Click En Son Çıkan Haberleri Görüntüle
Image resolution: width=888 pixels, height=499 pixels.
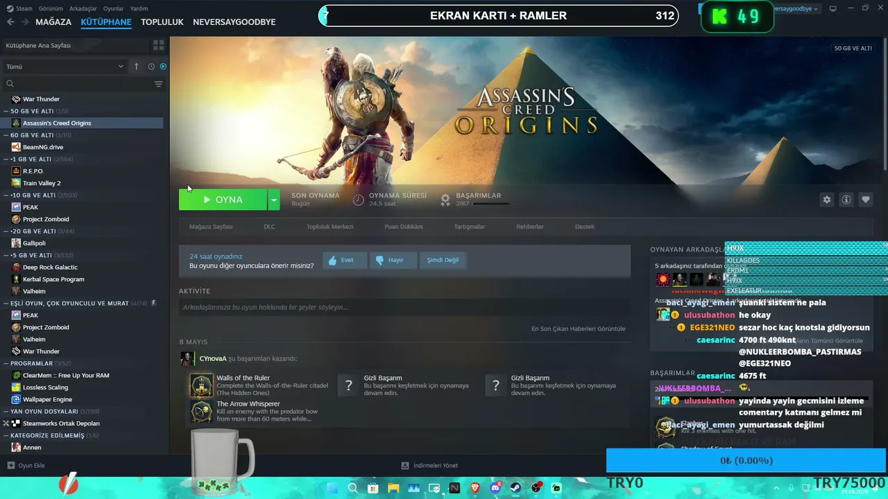tap(579, 329)
